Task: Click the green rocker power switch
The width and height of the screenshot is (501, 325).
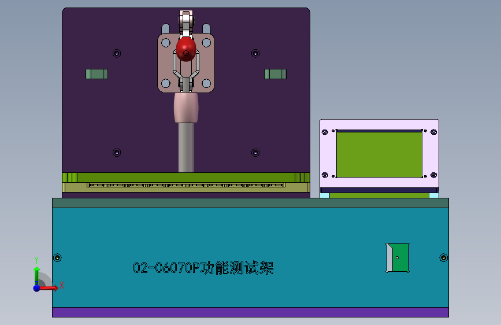Action: (398, 258)
